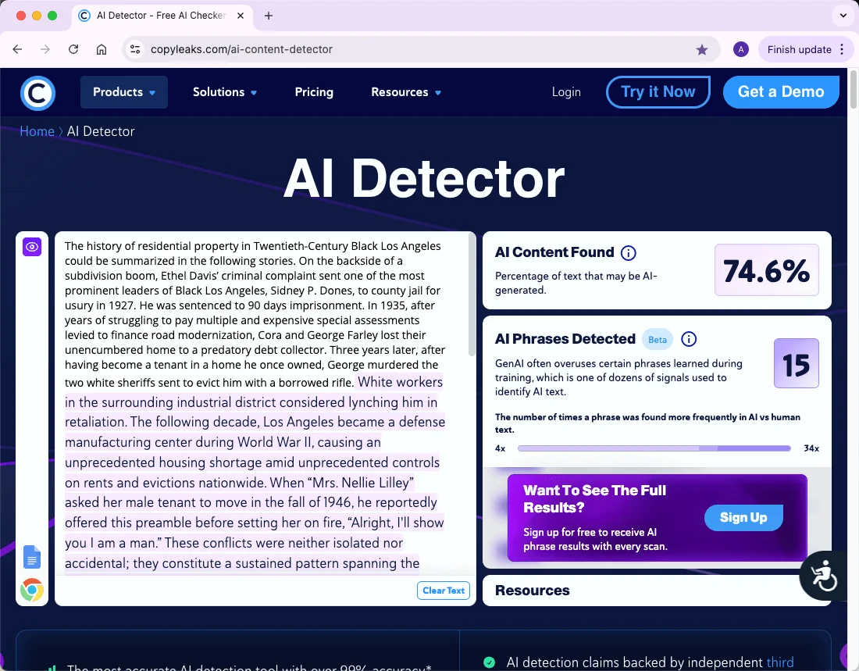The height and width of the screenshot is (671, 859).
Task: Click the Sign Up button
Action: pos(743,517)
